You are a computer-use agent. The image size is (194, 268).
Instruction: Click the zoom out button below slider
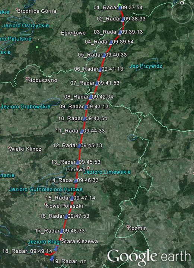[182, 92]
